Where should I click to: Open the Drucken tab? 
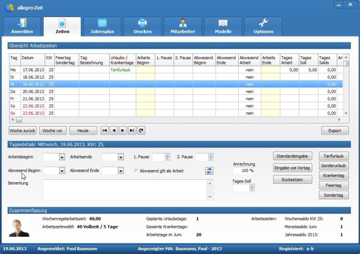[x=142, y=27]
